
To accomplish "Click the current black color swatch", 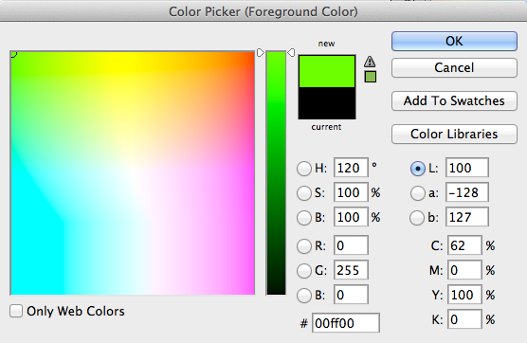I will coord(327,103).
